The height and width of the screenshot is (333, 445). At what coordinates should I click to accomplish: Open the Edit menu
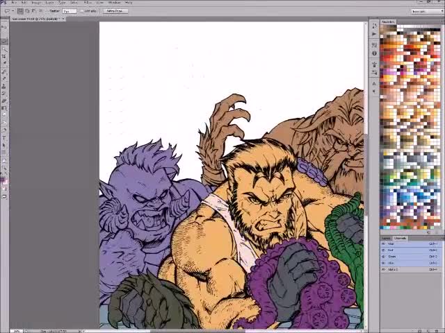coord(24,2)
